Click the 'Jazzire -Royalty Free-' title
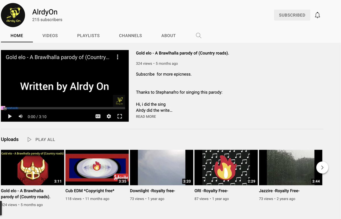 click(279, 191)
